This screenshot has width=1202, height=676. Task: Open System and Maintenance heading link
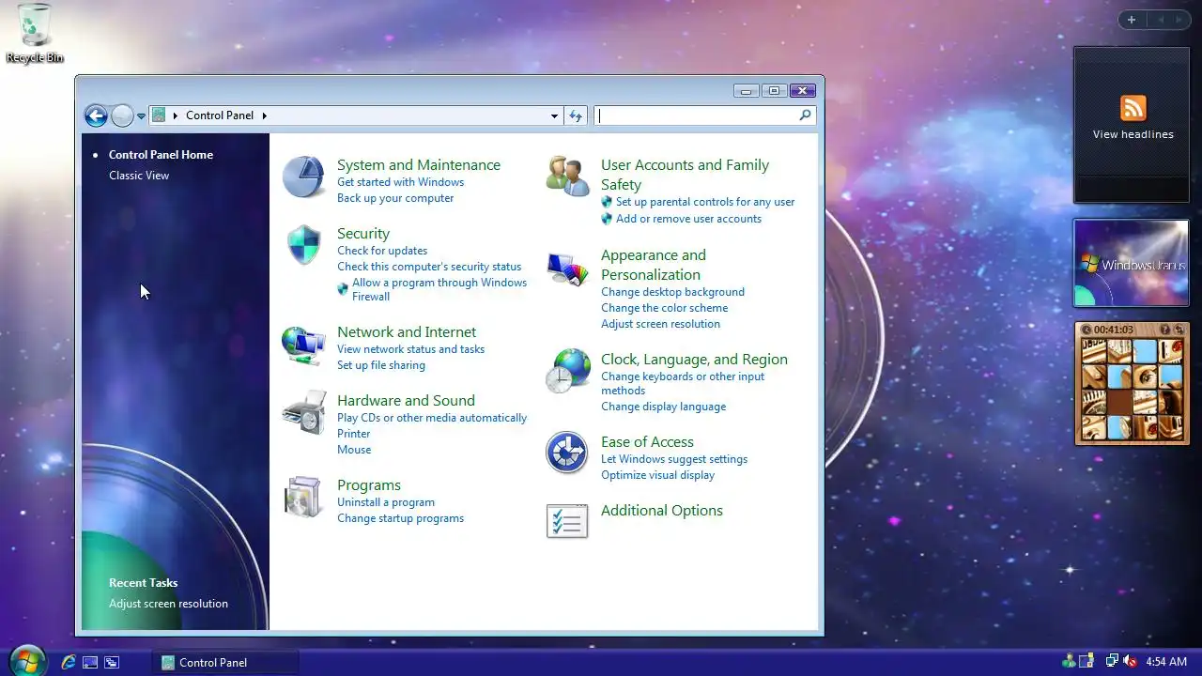419,165
